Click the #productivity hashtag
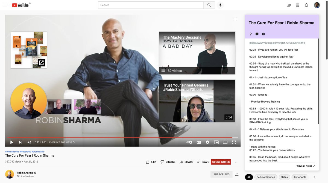This screenshot has height=183, width=328. (x=38, y=152)
